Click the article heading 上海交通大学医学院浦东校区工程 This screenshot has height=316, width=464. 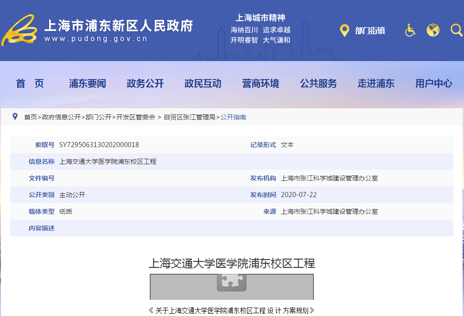[x=232, y=263]
